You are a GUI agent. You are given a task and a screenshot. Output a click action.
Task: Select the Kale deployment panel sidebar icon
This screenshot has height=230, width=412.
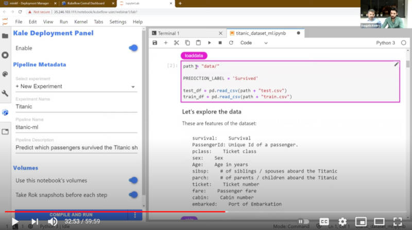pos(5,112)
